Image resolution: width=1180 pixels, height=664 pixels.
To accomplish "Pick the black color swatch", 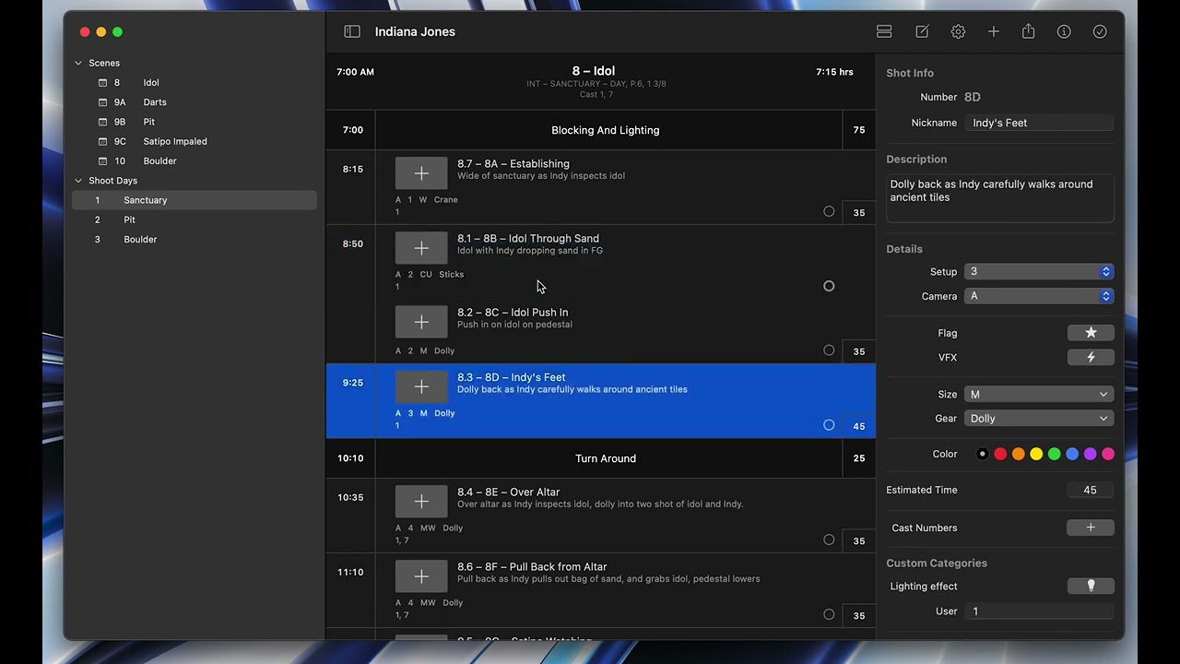I will tap(983, 454).
